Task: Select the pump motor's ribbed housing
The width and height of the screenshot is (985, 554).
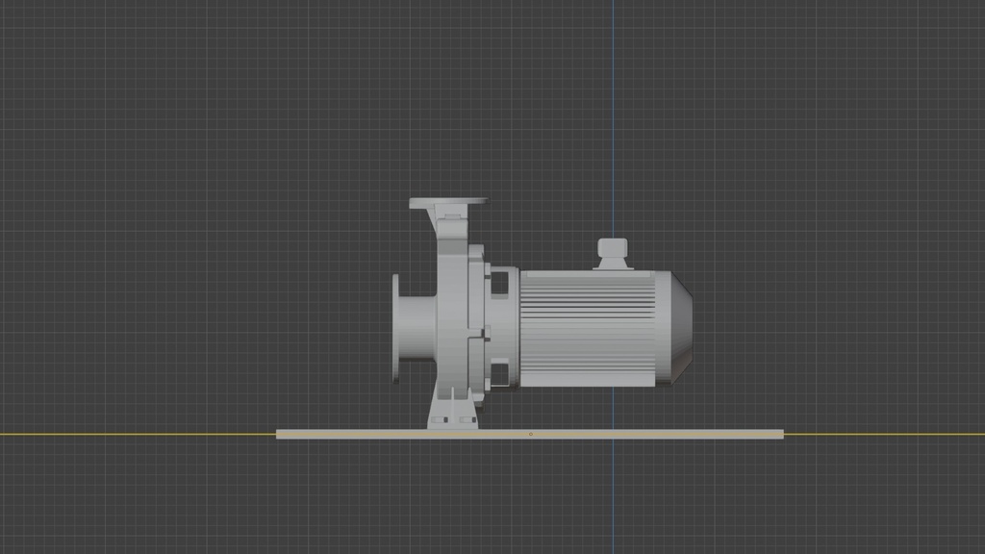Action: point(588,329)
